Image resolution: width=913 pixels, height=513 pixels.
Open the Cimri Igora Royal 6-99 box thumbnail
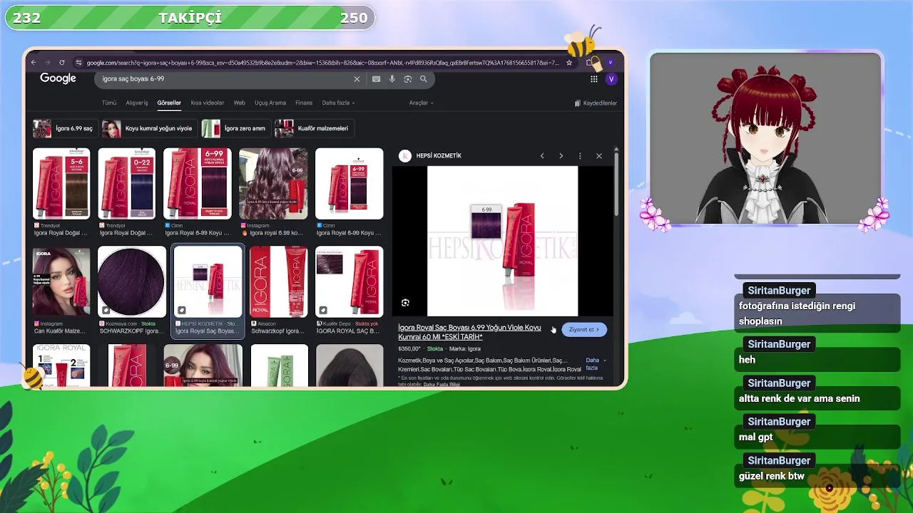pyautogui.click(x=198, y=183)
